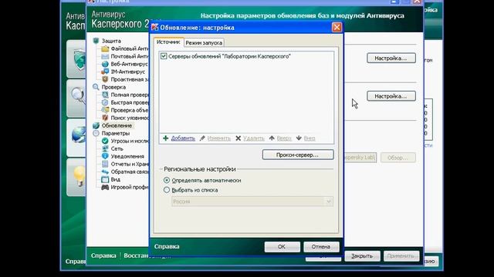Click 'Применить' button in settings window

point(401,256)
